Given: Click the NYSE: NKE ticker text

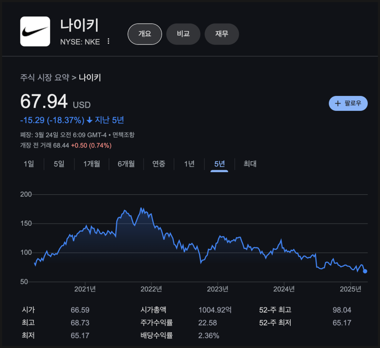Looking at the screenshot, I should pyautogui.click(x=80, y=42).
